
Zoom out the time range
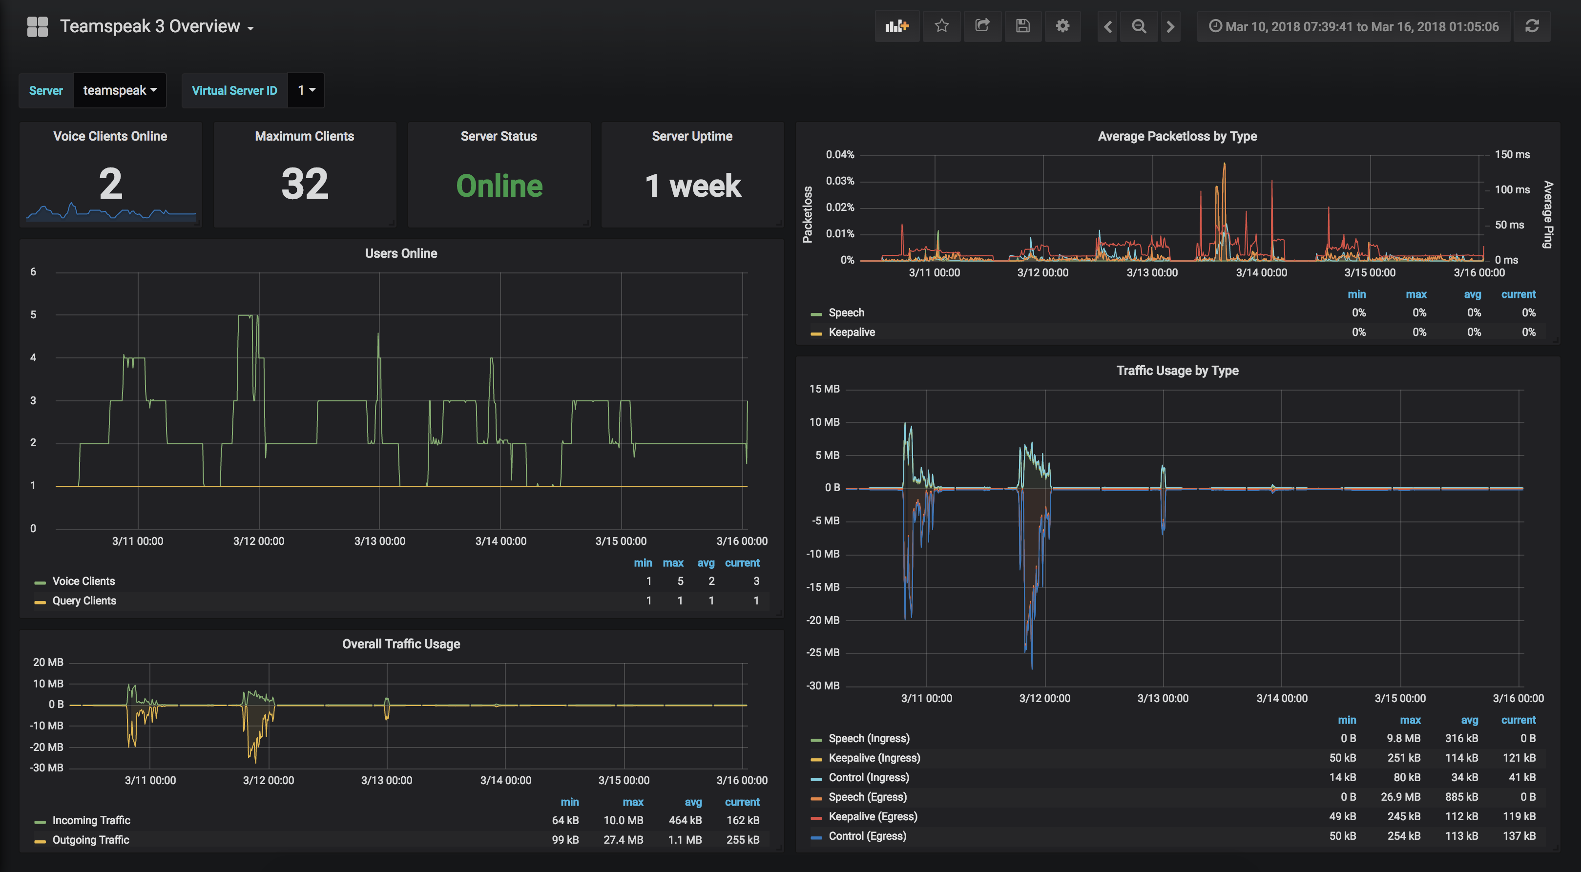(x=1139, y=26)
